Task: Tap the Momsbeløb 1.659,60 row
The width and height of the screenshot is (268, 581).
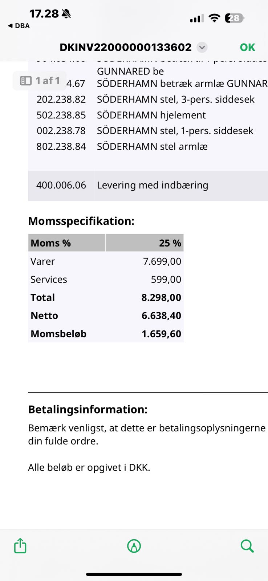Action: click(x=106, y=334)
